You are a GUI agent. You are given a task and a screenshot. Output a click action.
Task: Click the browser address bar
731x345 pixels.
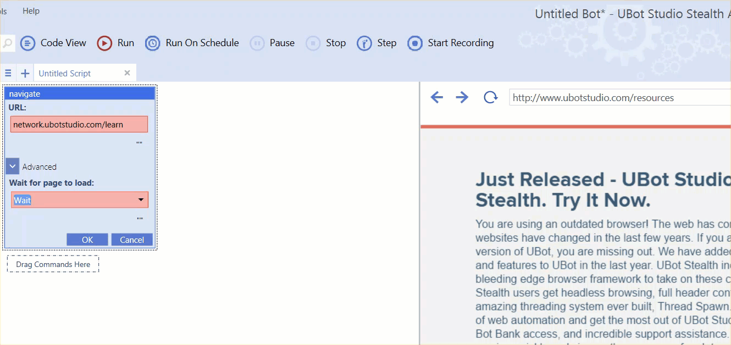pos(620,98)
